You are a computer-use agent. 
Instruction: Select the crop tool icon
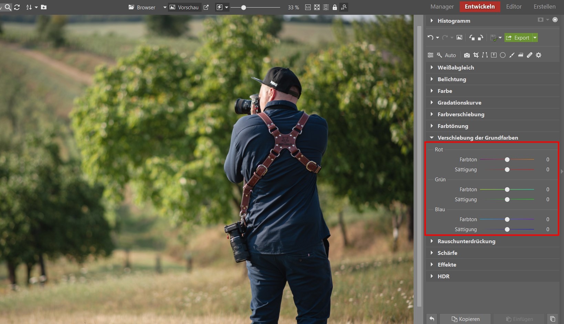pos(476,55)
